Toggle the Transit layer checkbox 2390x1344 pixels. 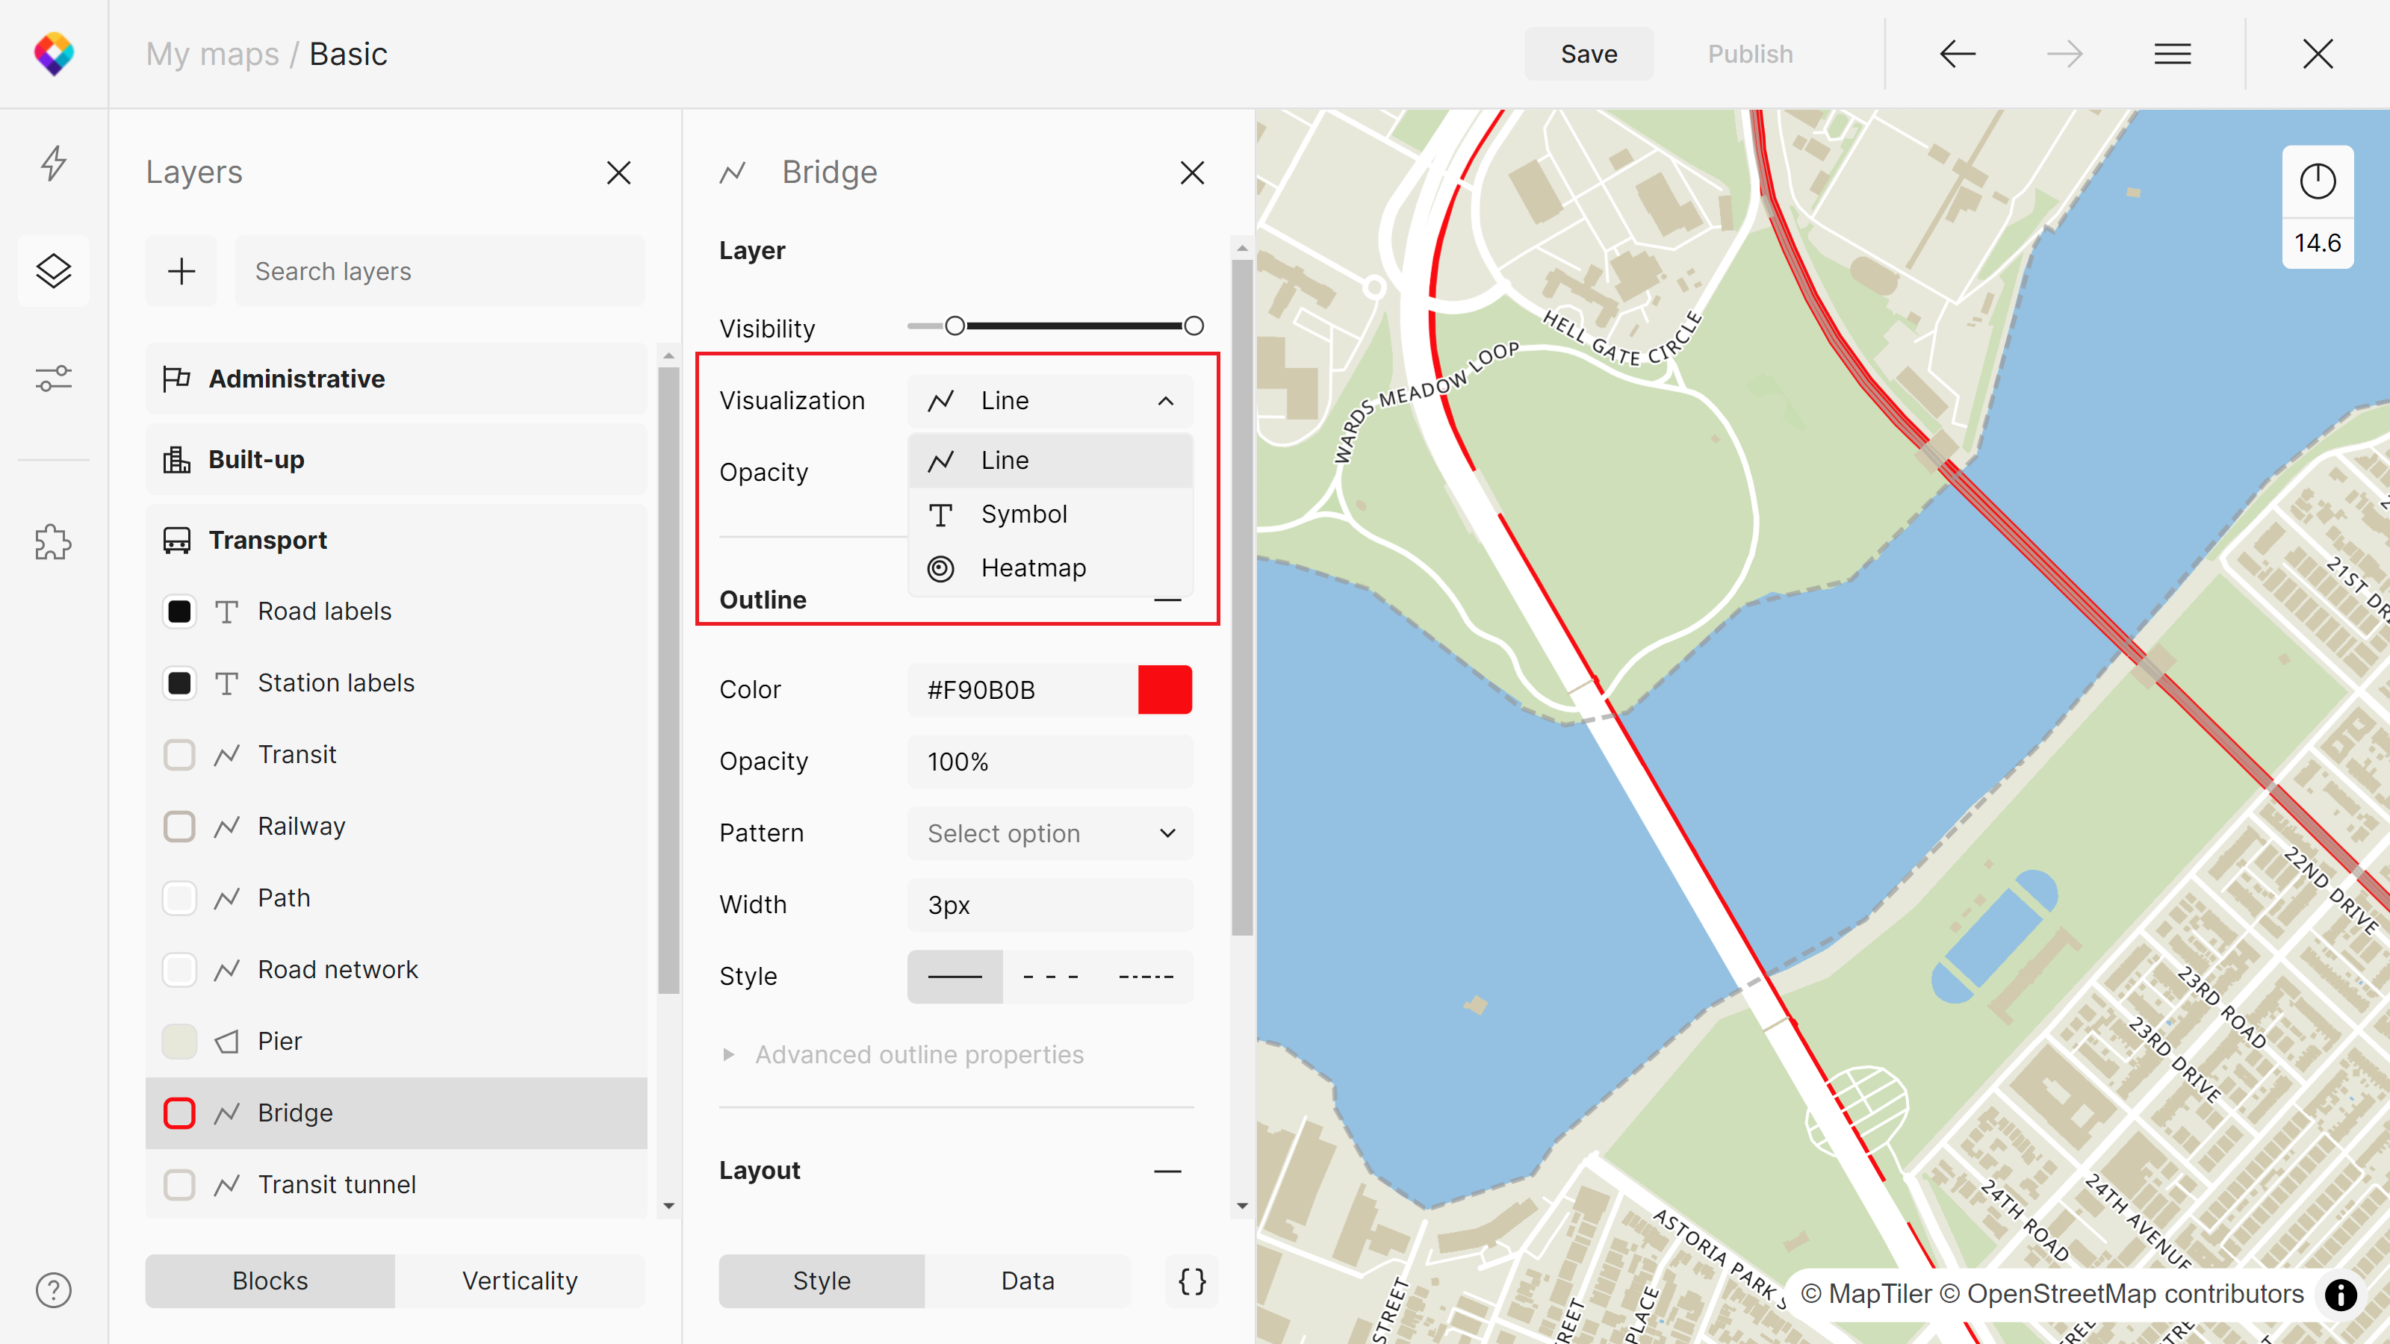(x=179, y=755)
